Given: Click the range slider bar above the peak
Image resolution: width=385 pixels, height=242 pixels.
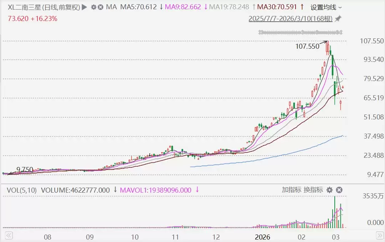Looking at the screenshot, I should point(301,32).
